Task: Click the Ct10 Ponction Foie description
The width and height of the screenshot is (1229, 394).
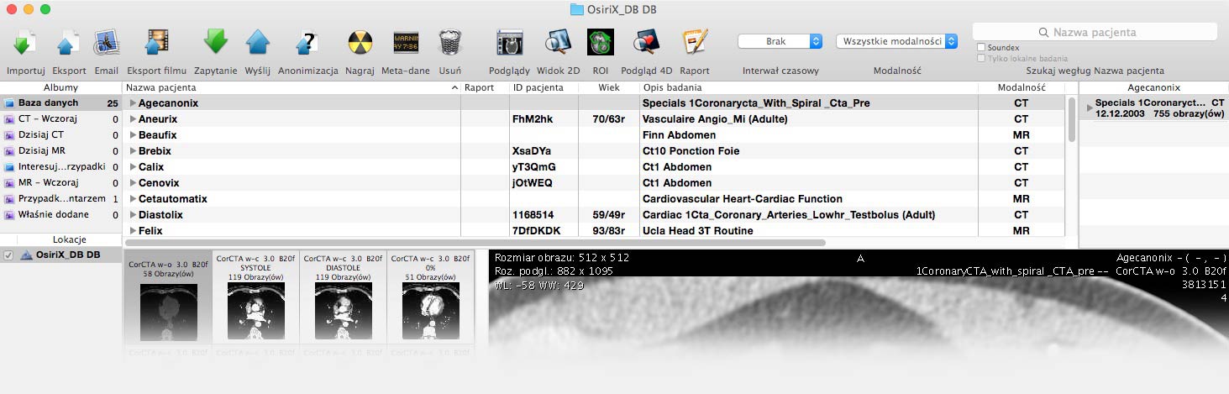Action: tap(691, 151)
